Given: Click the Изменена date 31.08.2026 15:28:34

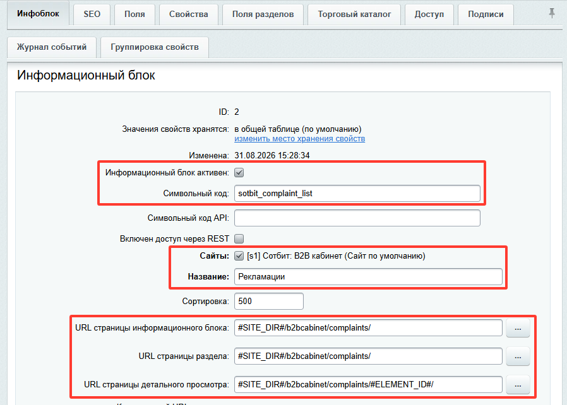Looking at the screenshot, I should coord(272,156).
